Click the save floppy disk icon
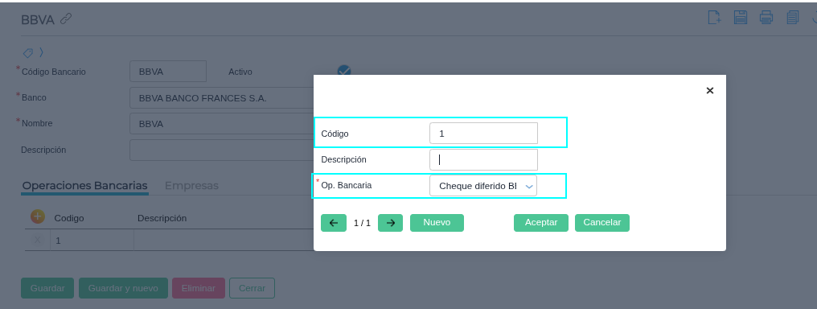 pyautogui.click(x=741, y=17)
